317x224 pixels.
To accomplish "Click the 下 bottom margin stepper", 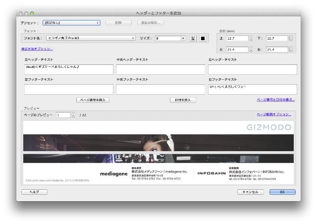I will (x=291, y=38).
